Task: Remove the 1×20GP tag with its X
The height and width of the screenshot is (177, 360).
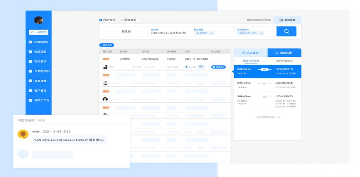Action: (212, 33)
